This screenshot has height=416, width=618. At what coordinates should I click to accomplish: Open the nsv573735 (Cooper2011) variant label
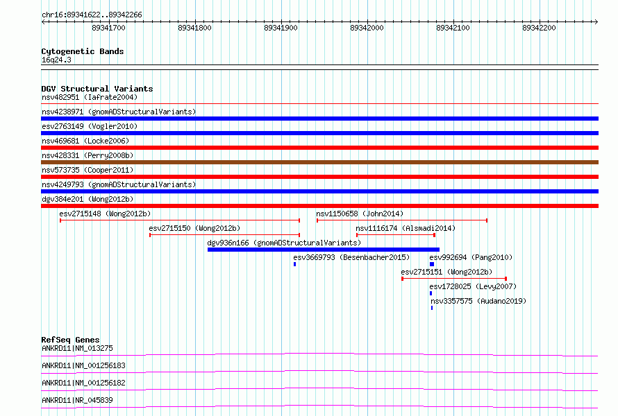click(x=87, y=170)
